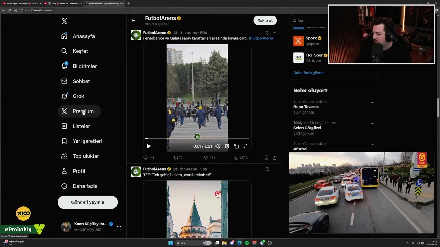The height and width of the screenshot is (247, 440).
Task: Click the browser back button
Action: point(3,10)
